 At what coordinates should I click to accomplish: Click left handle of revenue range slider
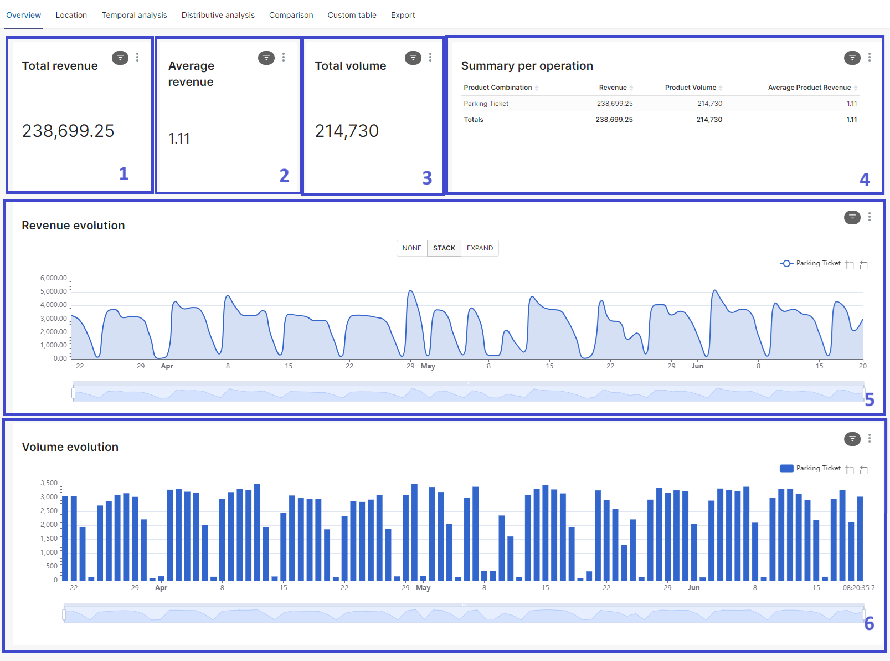(73, 393)
